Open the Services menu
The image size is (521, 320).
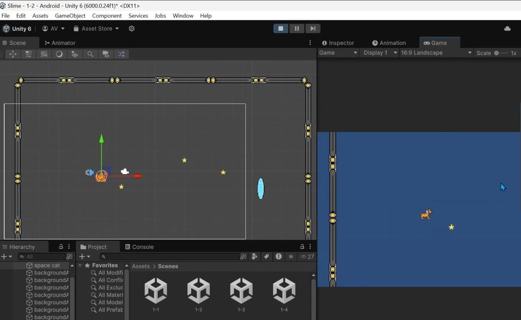click(138, 16)
